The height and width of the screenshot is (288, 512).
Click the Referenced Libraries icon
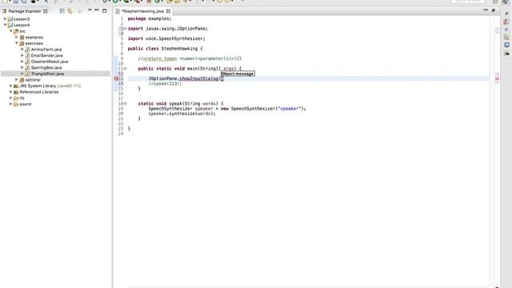pyautogui.click(x=16, y=92)
